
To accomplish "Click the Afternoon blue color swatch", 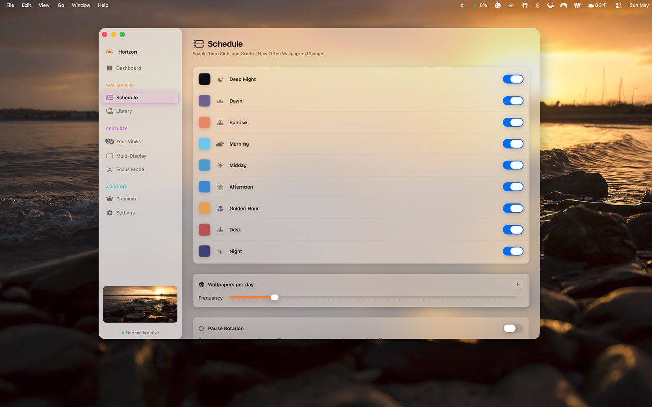I will pos(204,187).
